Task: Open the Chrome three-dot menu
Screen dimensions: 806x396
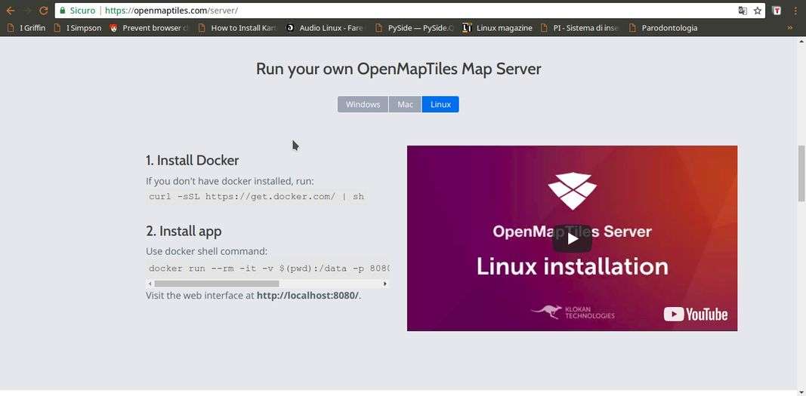Action: [795, 11]
